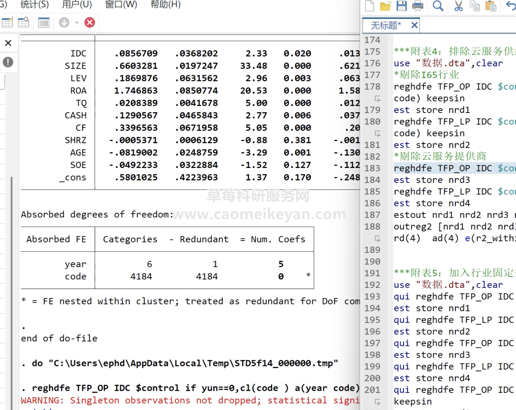Open the 用户(U) menu
The image size is (516, 410).
pos(77,5)
